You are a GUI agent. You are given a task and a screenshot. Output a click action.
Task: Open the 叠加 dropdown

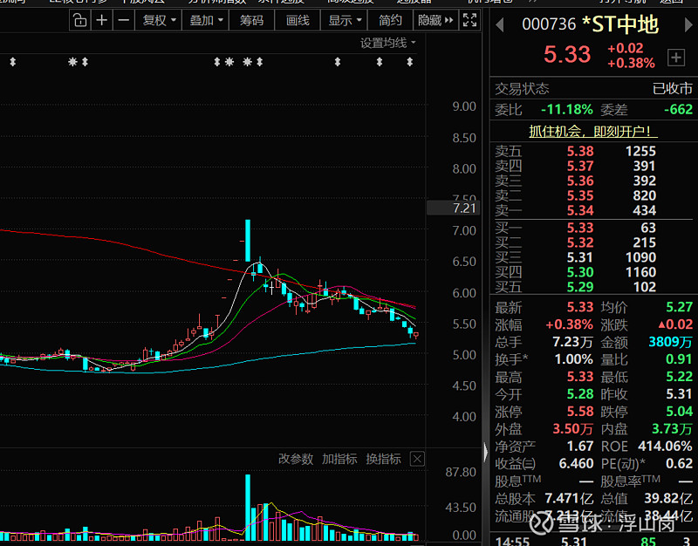(206, 20)
